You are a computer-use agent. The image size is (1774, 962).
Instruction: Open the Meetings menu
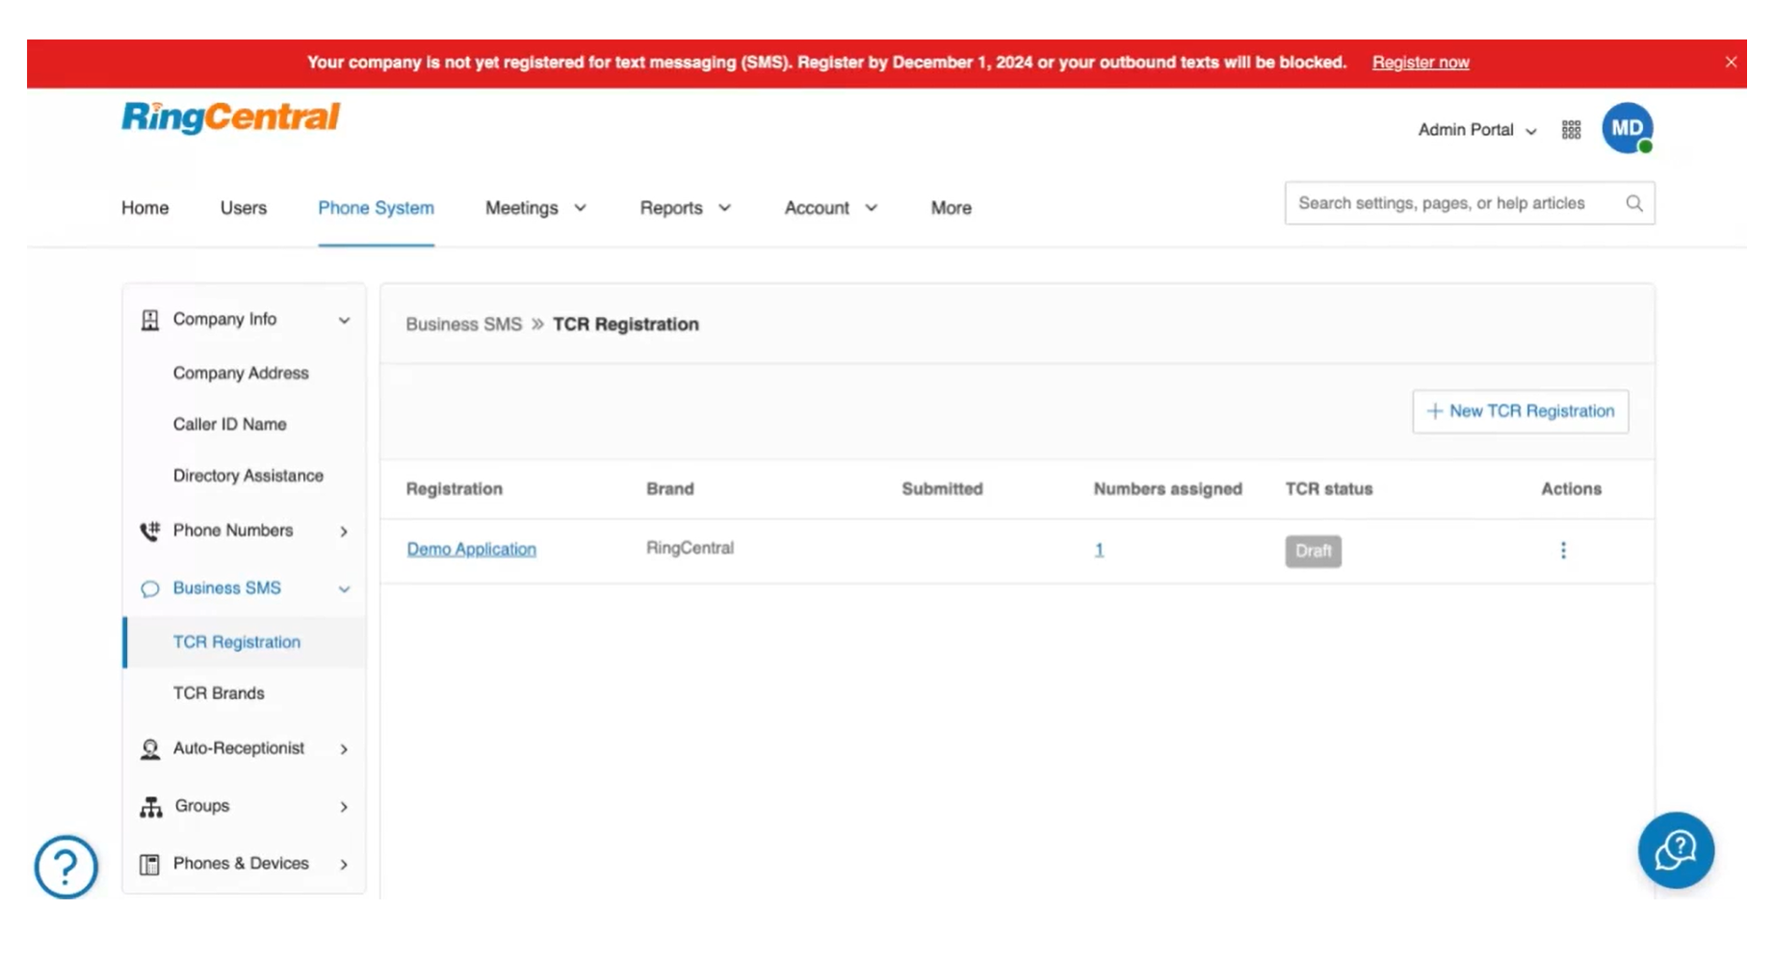[535, 207]
